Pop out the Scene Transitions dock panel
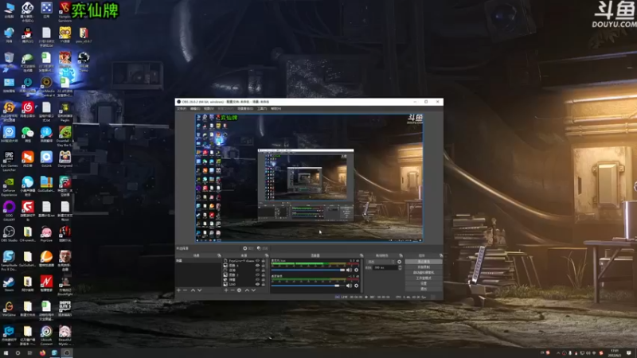Screen dimensions: 637x358 click(x=401, y=255)
